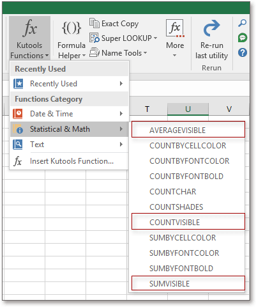Click the Re-run last utility arrow icon
The height and width of the screenshot is (307, 256).
coord(211,28)
